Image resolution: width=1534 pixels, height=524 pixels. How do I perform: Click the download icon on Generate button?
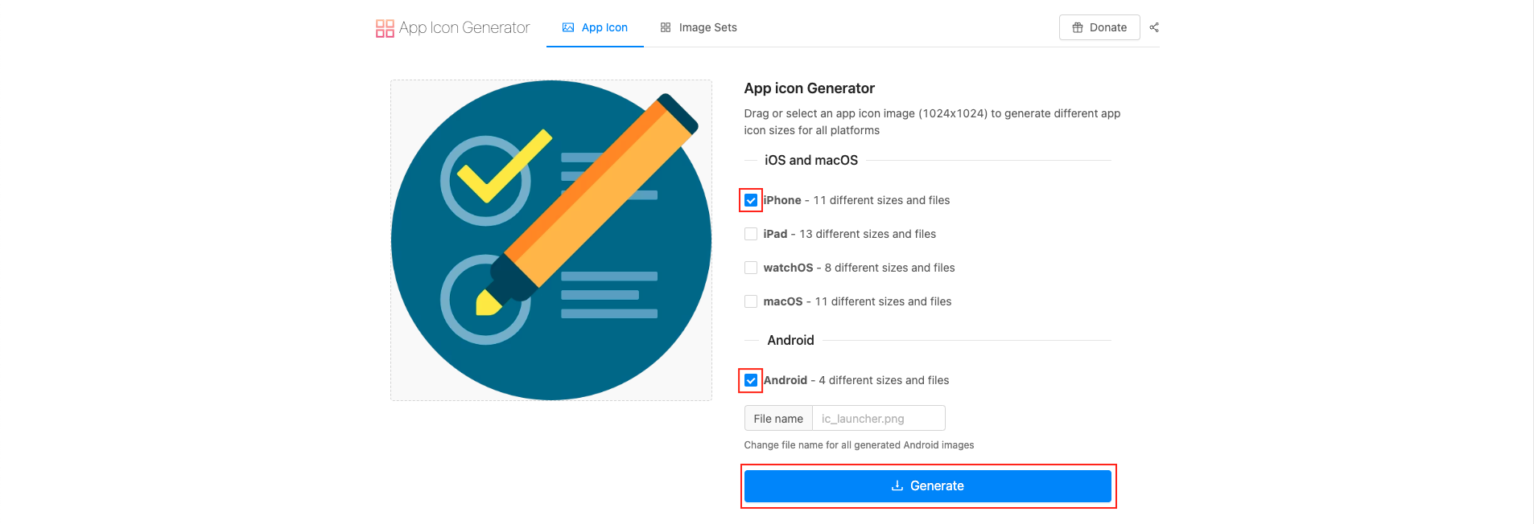click(x=897, y=485)
